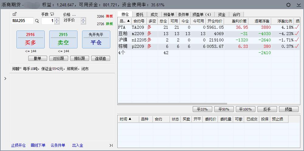The width and height of the screenshot is (304, 151).
Task: Open the 损盈单 (4) tab
Action: [202, 14]
